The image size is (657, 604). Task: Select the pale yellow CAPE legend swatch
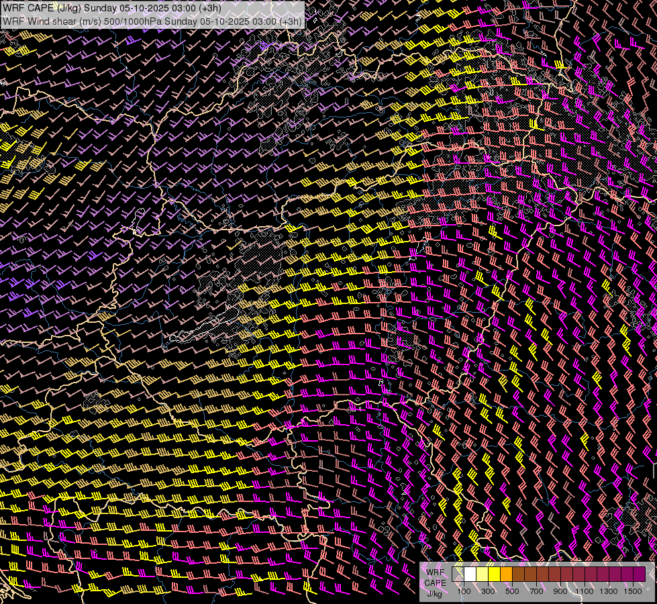[x=483, y=574]
